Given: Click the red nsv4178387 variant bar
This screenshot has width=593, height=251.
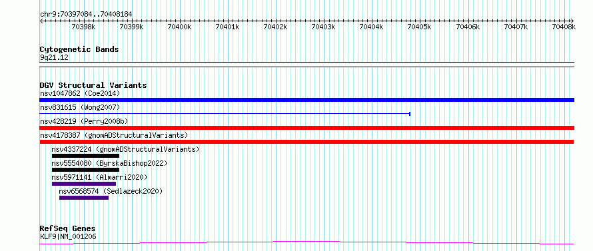Looking at the screenshot, I should tap(306, 142).
